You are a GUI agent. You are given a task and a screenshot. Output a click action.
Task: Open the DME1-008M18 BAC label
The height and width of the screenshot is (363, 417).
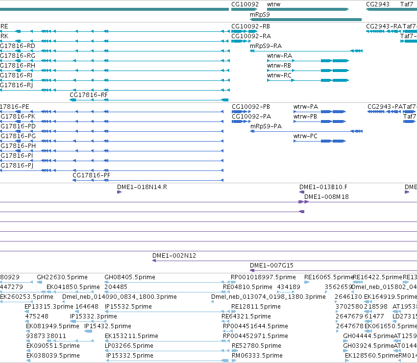[326, 197]
